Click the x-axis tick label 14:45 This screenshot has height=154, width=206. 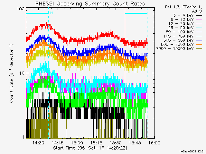pos(58,143)
